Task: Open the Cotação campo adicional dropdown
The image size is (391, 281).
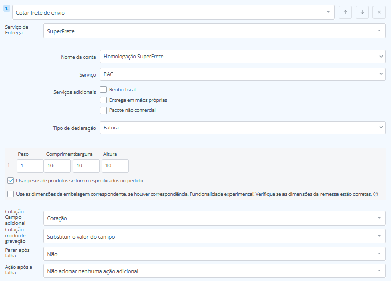Action: click(214, 218)
